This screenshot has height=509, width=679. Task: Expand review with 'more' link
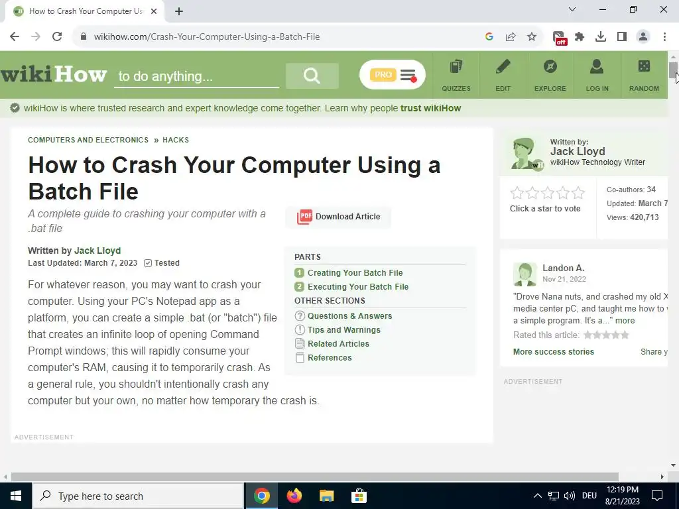[625, 321]
